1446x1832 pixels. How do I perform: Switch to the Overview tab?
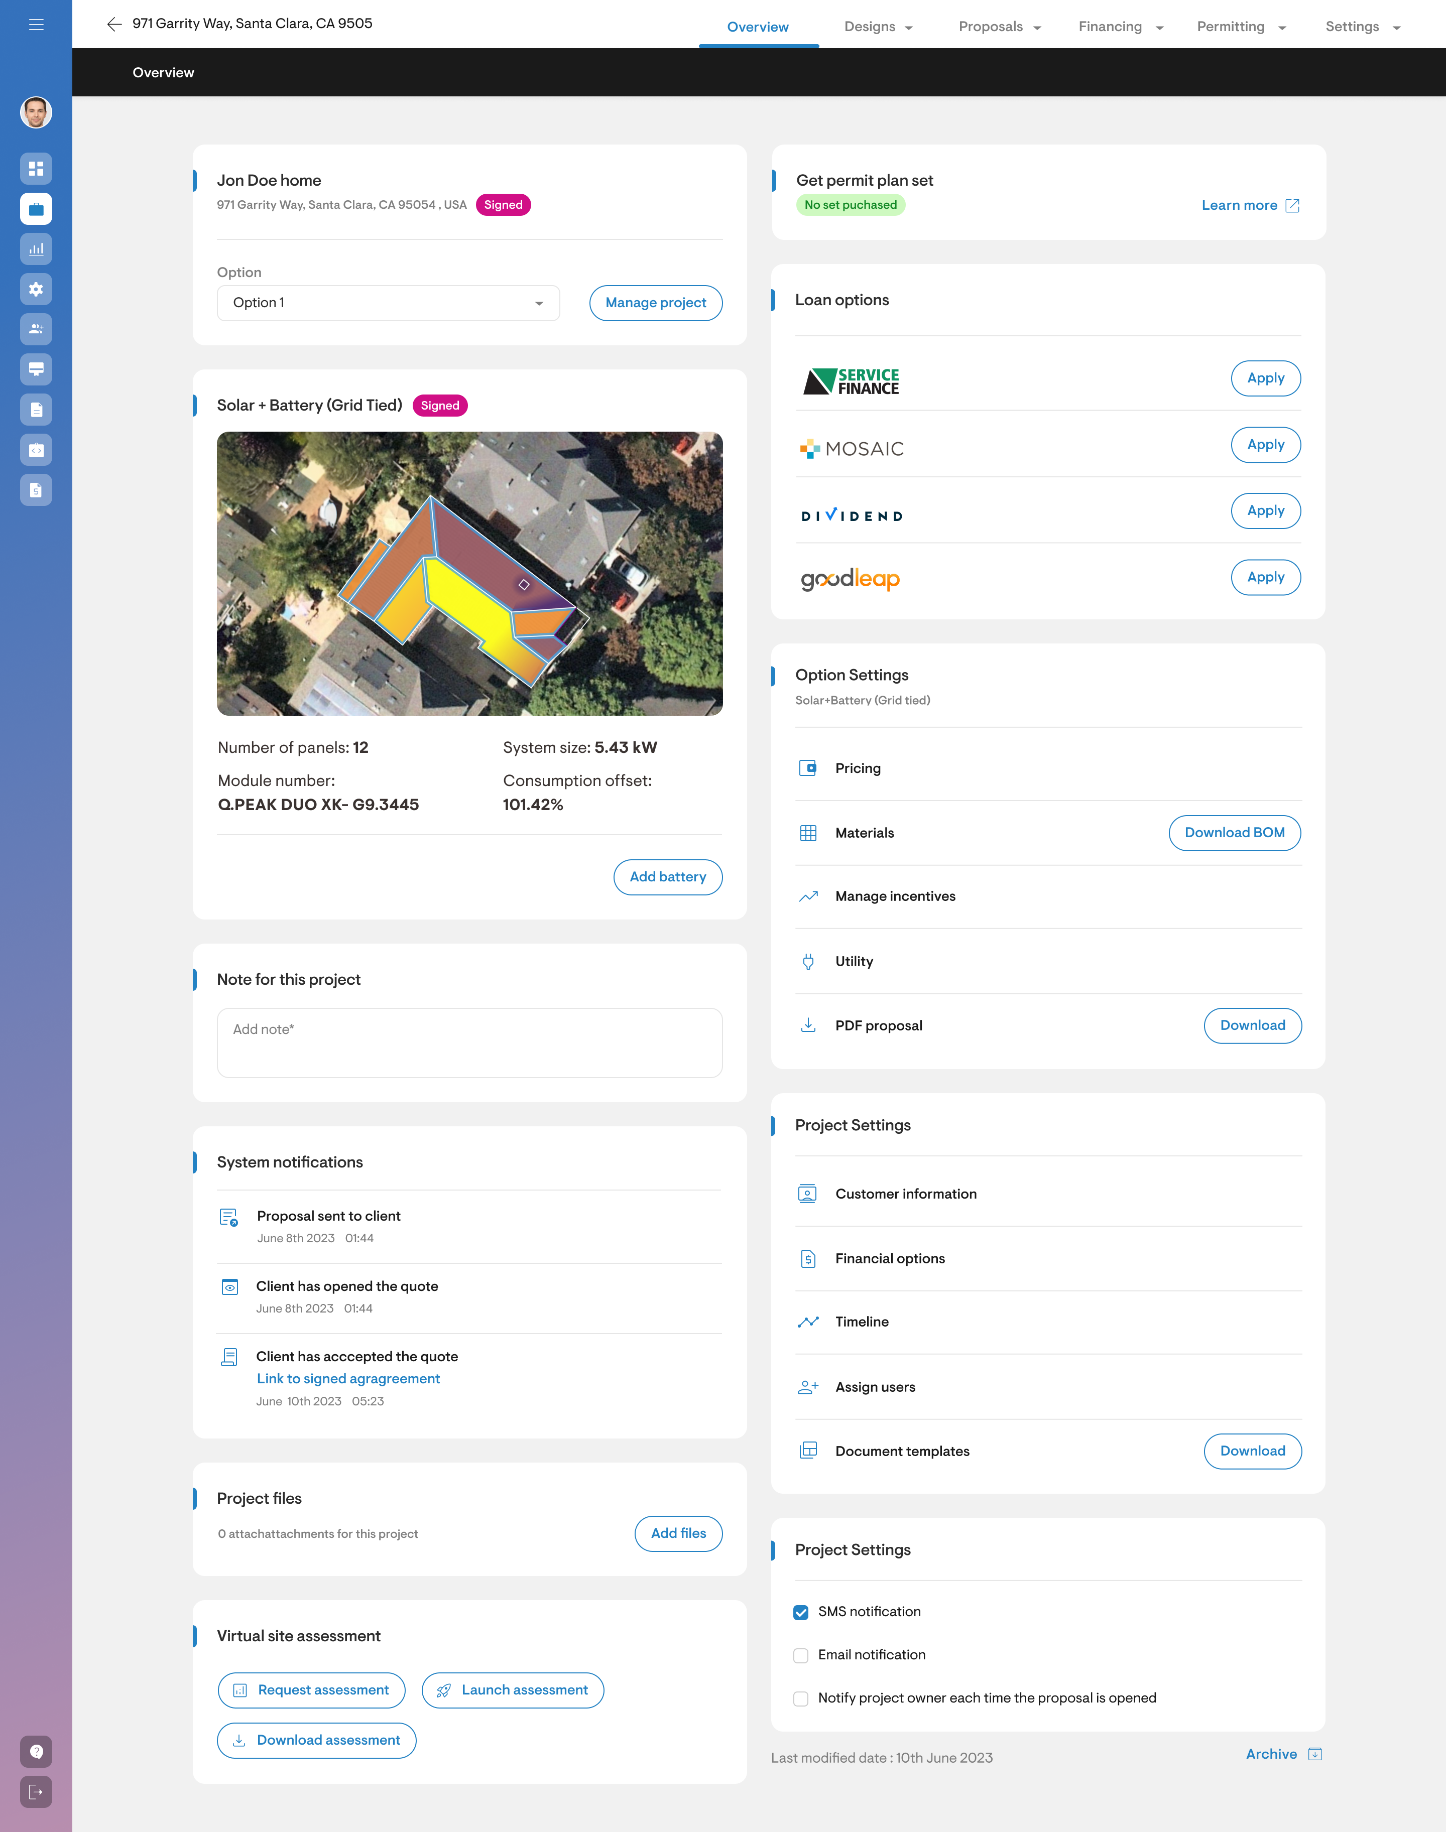click(x=758, y=26)
